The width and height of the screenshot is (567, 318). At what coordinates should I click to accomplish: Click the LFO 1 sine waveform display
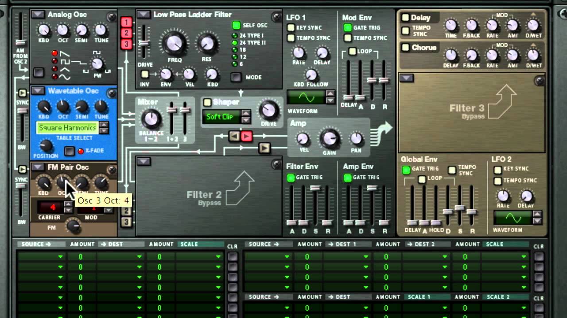[x=307, y=97]
